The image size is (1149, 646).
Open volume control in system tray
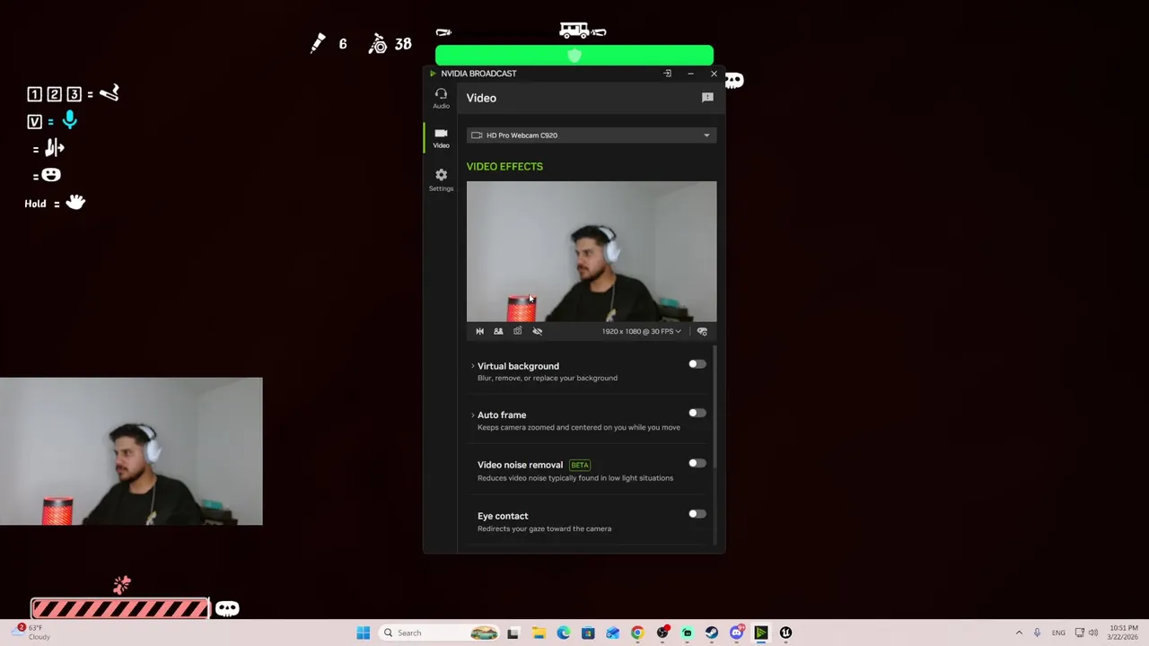click(x=1093, y=633)
